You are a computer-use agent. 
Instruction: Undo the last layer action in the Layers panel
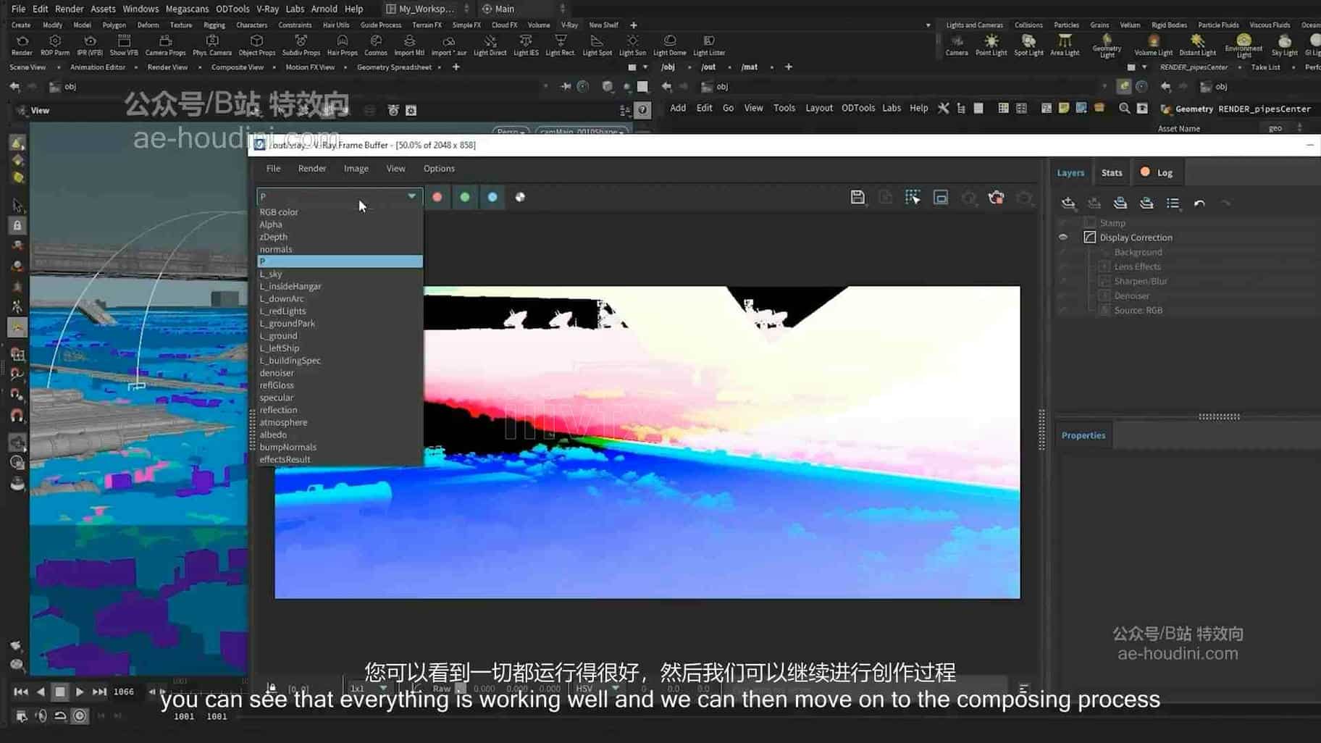click(x=1199, y=203)
